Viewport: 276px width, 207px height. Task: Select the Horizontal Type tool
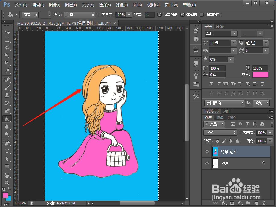[7, 151]
